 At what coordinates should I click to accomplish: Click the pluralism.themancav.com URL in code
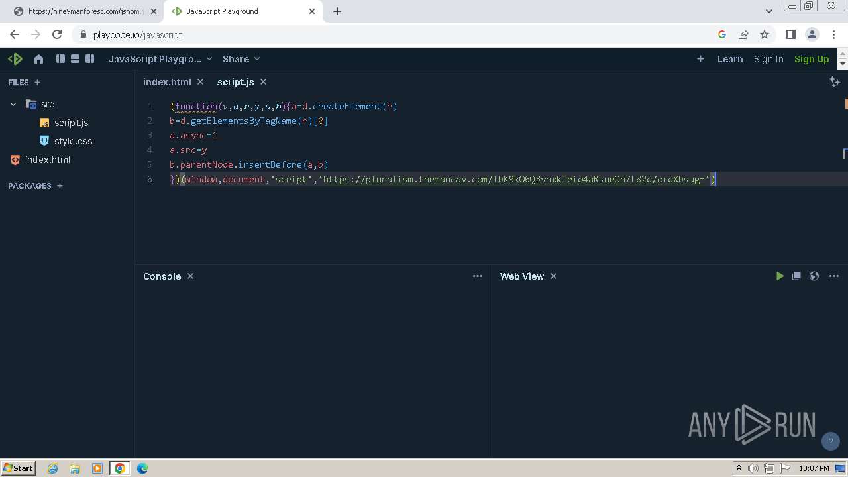(x=513, y=179)
